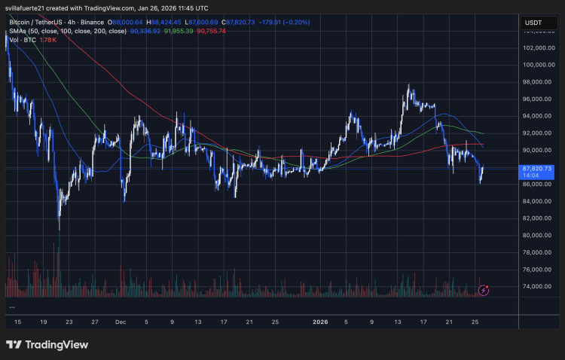Click the svillafuerte21 created with TradingView.com caption
This screenshot has height=360, width=565.
tap(107, 8)
